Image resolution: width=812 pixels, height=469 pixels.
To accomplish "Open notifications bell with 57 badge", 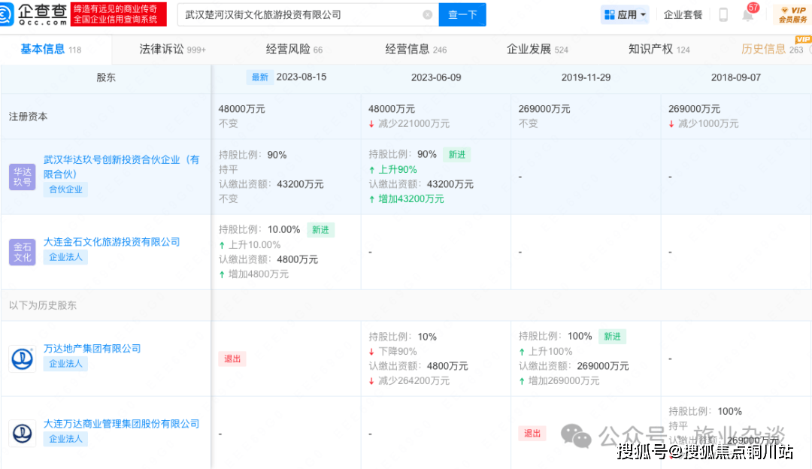I will [748, 14].
